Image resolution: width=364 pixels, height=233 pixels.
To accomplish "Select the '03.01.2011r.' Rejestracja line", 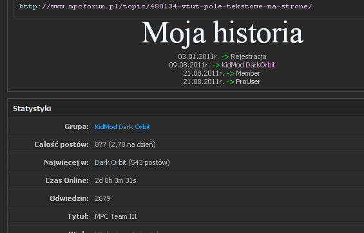I will [222, 56].
